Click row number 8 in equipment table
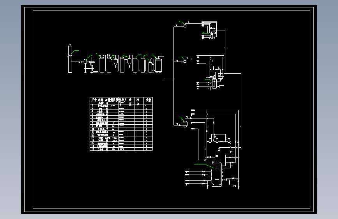338x219 pixels. [93, 123]
